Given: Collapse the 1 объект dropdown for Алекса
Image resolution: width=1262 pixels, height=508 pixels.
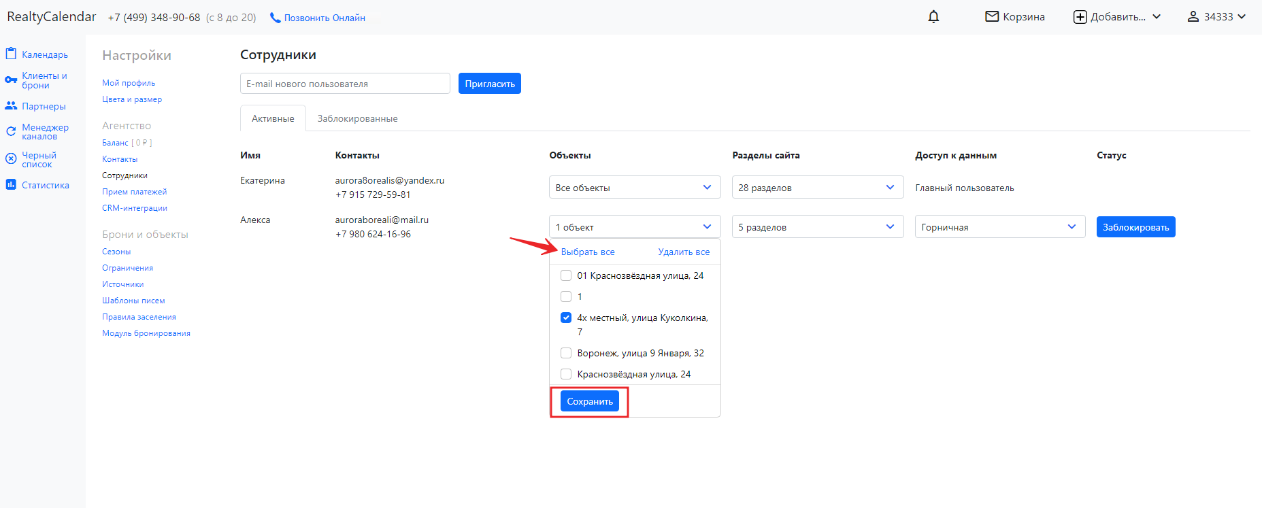Looking at the screenshot, I should tap(635, 226).
